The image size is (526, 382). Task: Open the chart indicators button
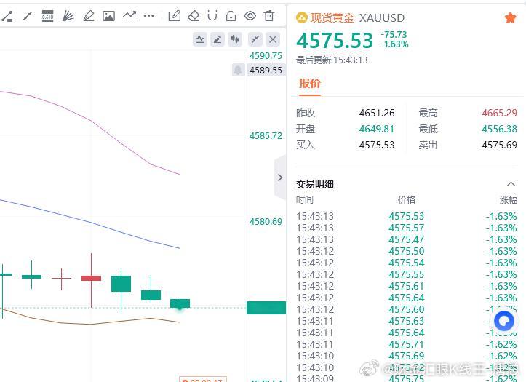(200, 39)
